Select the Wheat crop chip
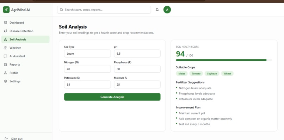The width and height of the screenshot is (284, 140). point(227,73)
